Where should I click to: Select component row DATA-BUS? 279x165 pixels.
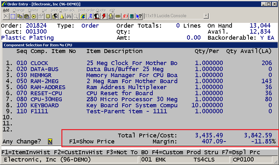click(139, 69)
